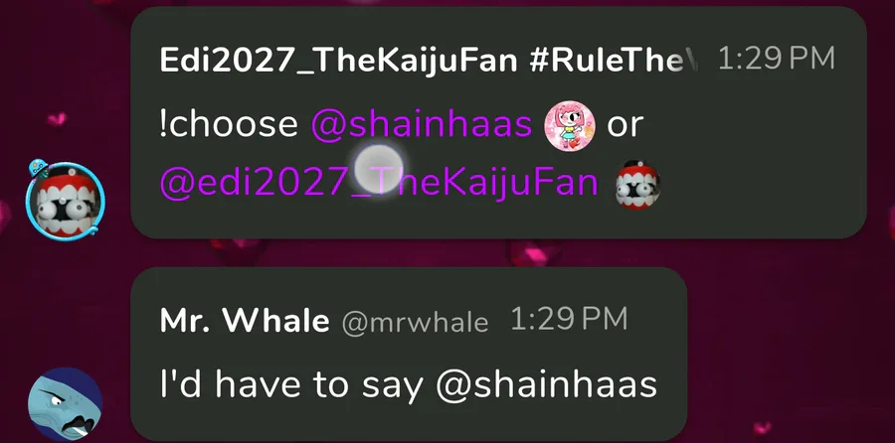This screenshot has width=895, height=443.
Task: Click the Mr. Whale display name
Action: pyautogui.click(x=245, y=321)
